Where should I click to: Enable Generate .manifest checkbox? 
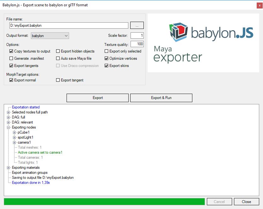pyautogui.click(x=11, y=58)
